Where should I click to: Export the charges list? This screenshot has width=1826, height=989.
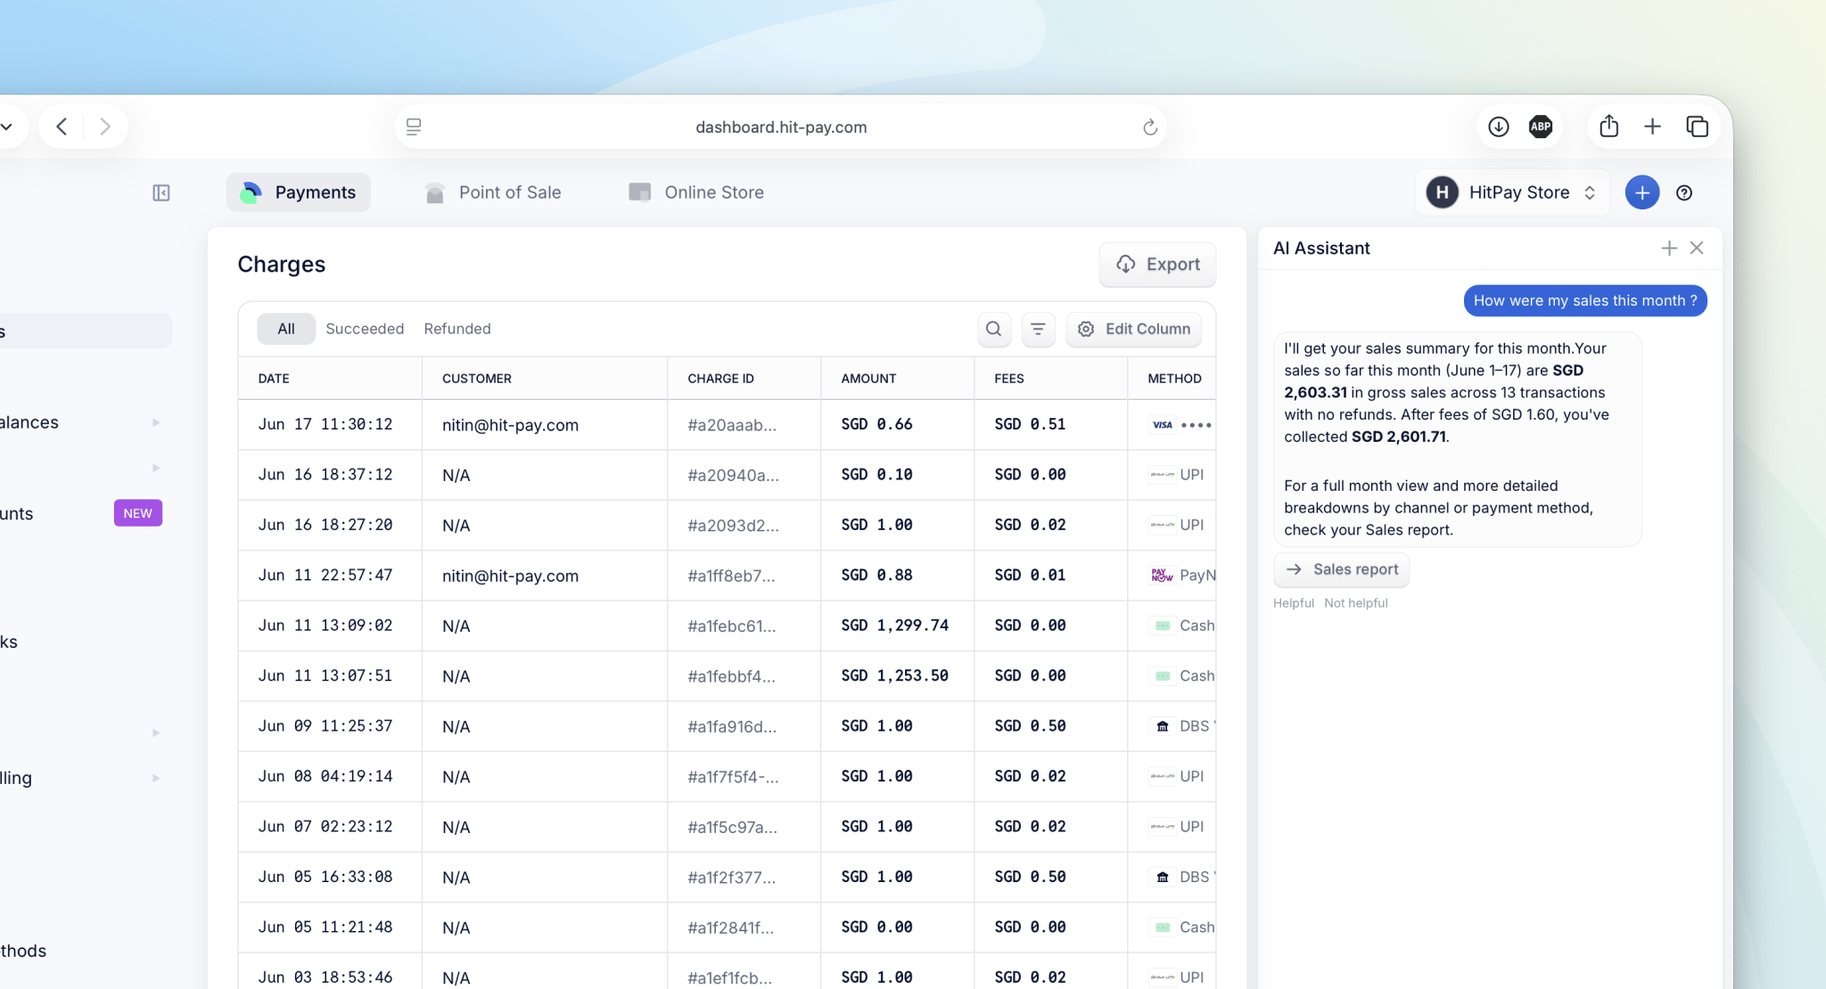point(1157,265)
